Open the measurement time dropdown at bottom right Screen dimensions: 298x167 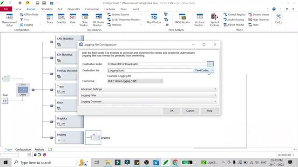(293, 155)
